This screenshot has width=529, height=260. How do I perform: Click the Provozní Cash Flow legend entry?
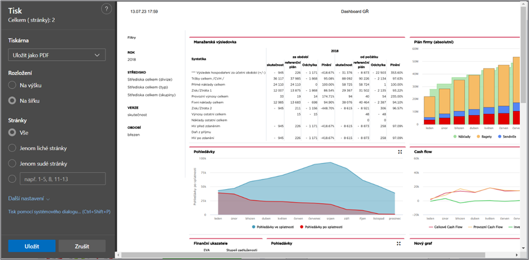(x=485, y=227)
